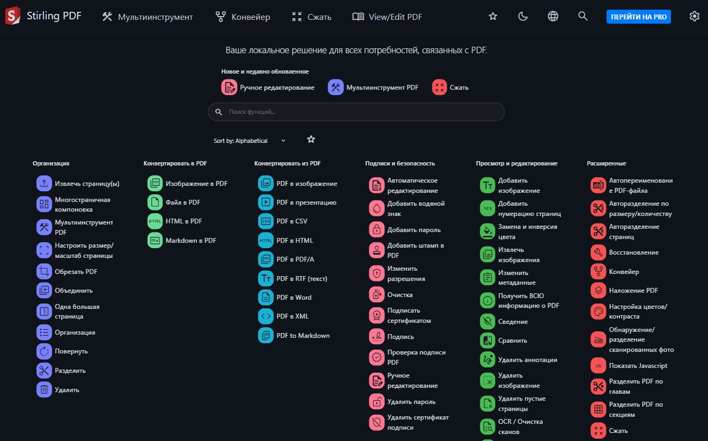The image size is (708, 441).
Task: Open Мультиинструмент PDF in the recently updated row
Action: pyautogui.click(x=373, y=87)
